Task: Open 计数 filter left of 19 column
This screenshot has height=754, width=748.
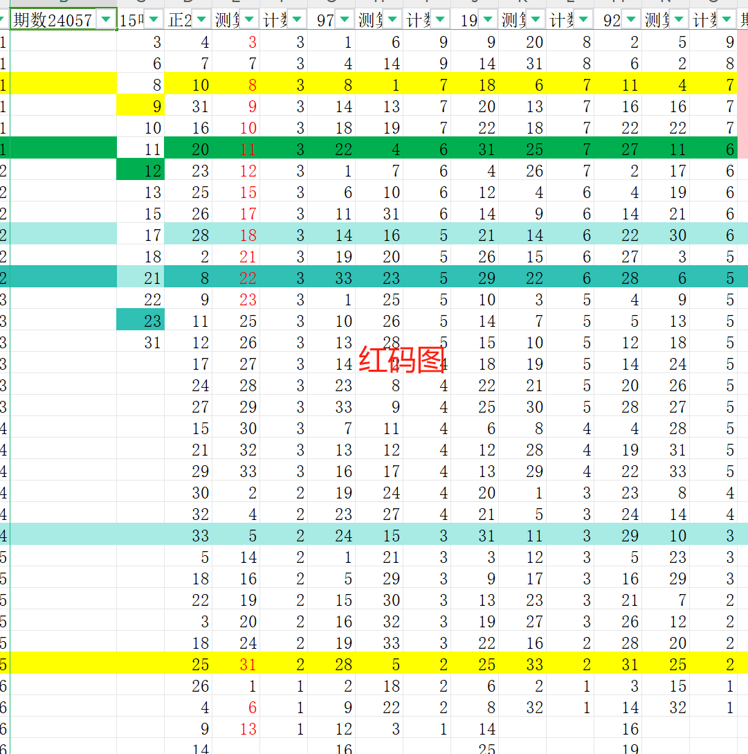Action: (x=440, y=20)
